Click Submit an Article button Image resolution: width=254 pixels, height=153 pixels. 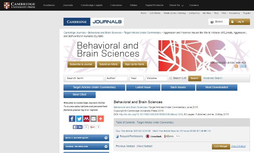click(108, 64)
